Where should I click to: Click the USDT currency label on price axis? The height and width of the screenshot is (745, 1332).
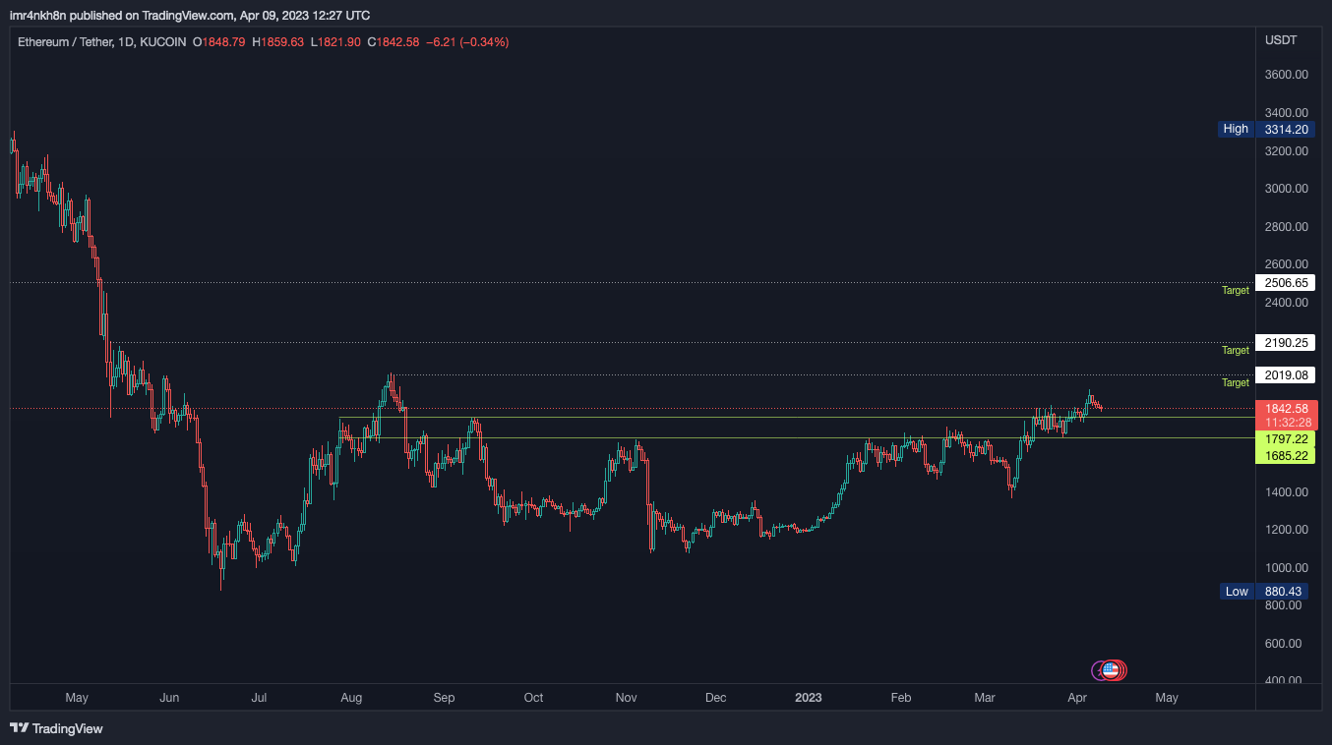[x=1281, y=40]
